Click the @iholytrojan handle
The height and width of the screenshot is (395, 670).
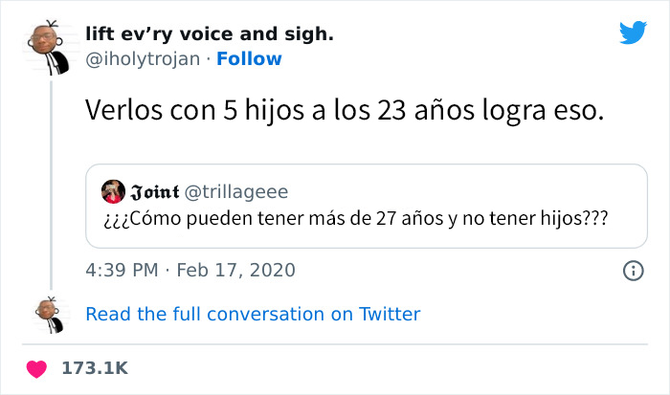tap(145, 59)
